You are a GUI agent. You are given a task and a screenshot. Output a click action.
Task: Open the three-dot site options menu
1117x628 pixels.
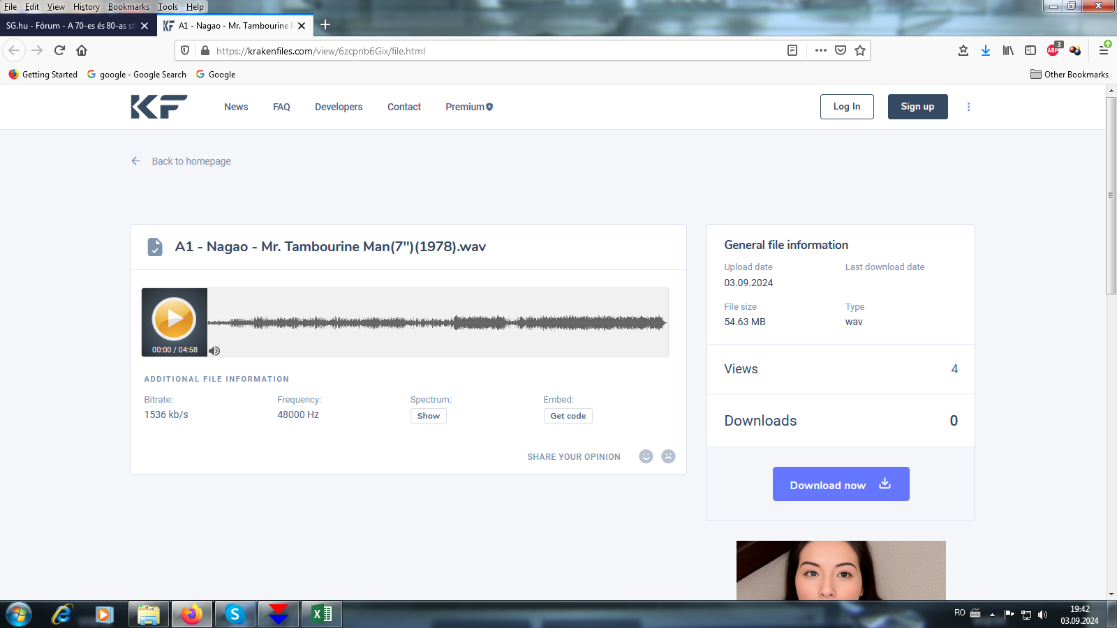click(x=968, y=107)
